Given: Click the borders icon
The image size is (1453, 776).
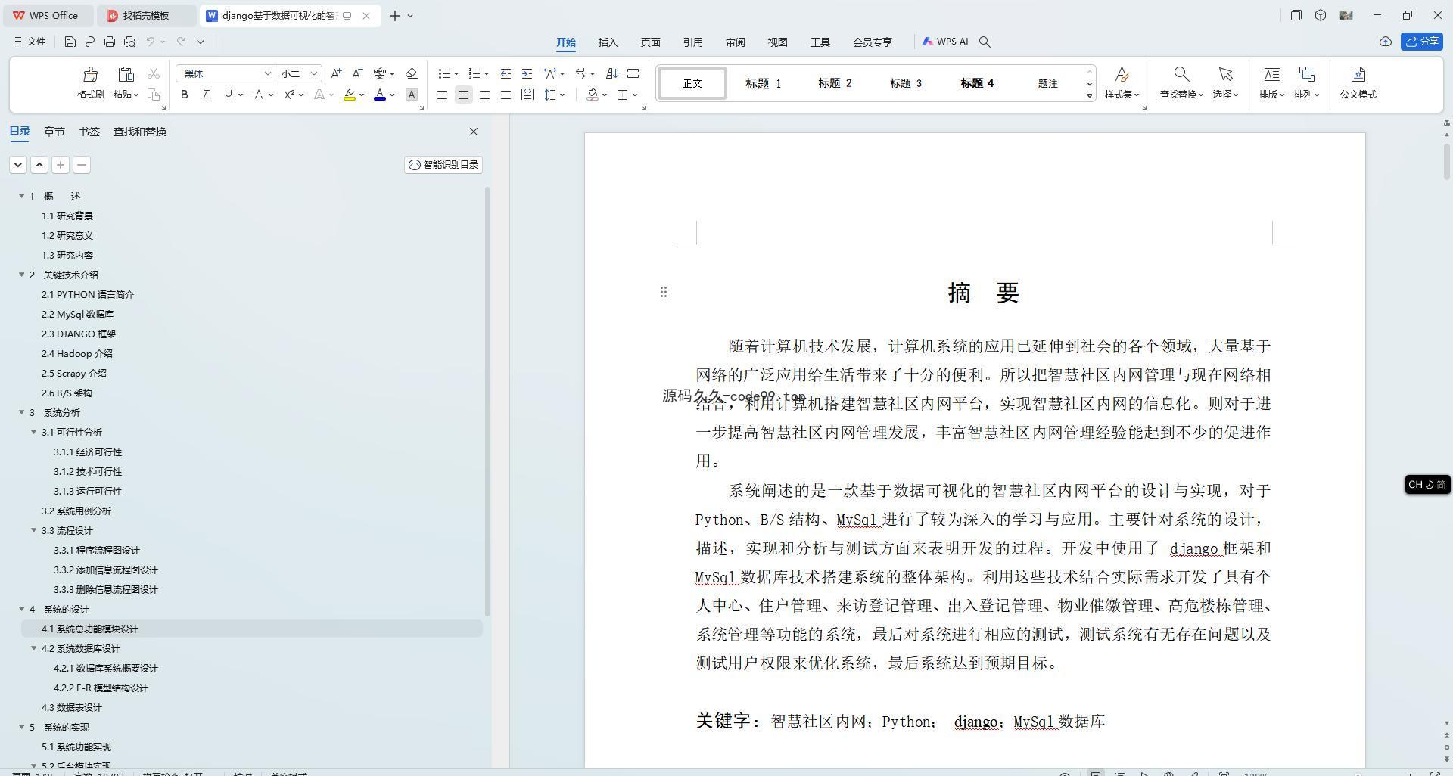Looking at the screenshot, I should tap(622, 95).
